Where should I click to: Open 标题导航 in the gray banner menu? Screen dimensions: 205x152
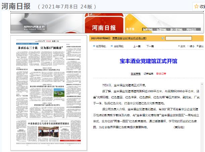click(x=161, y=29)
